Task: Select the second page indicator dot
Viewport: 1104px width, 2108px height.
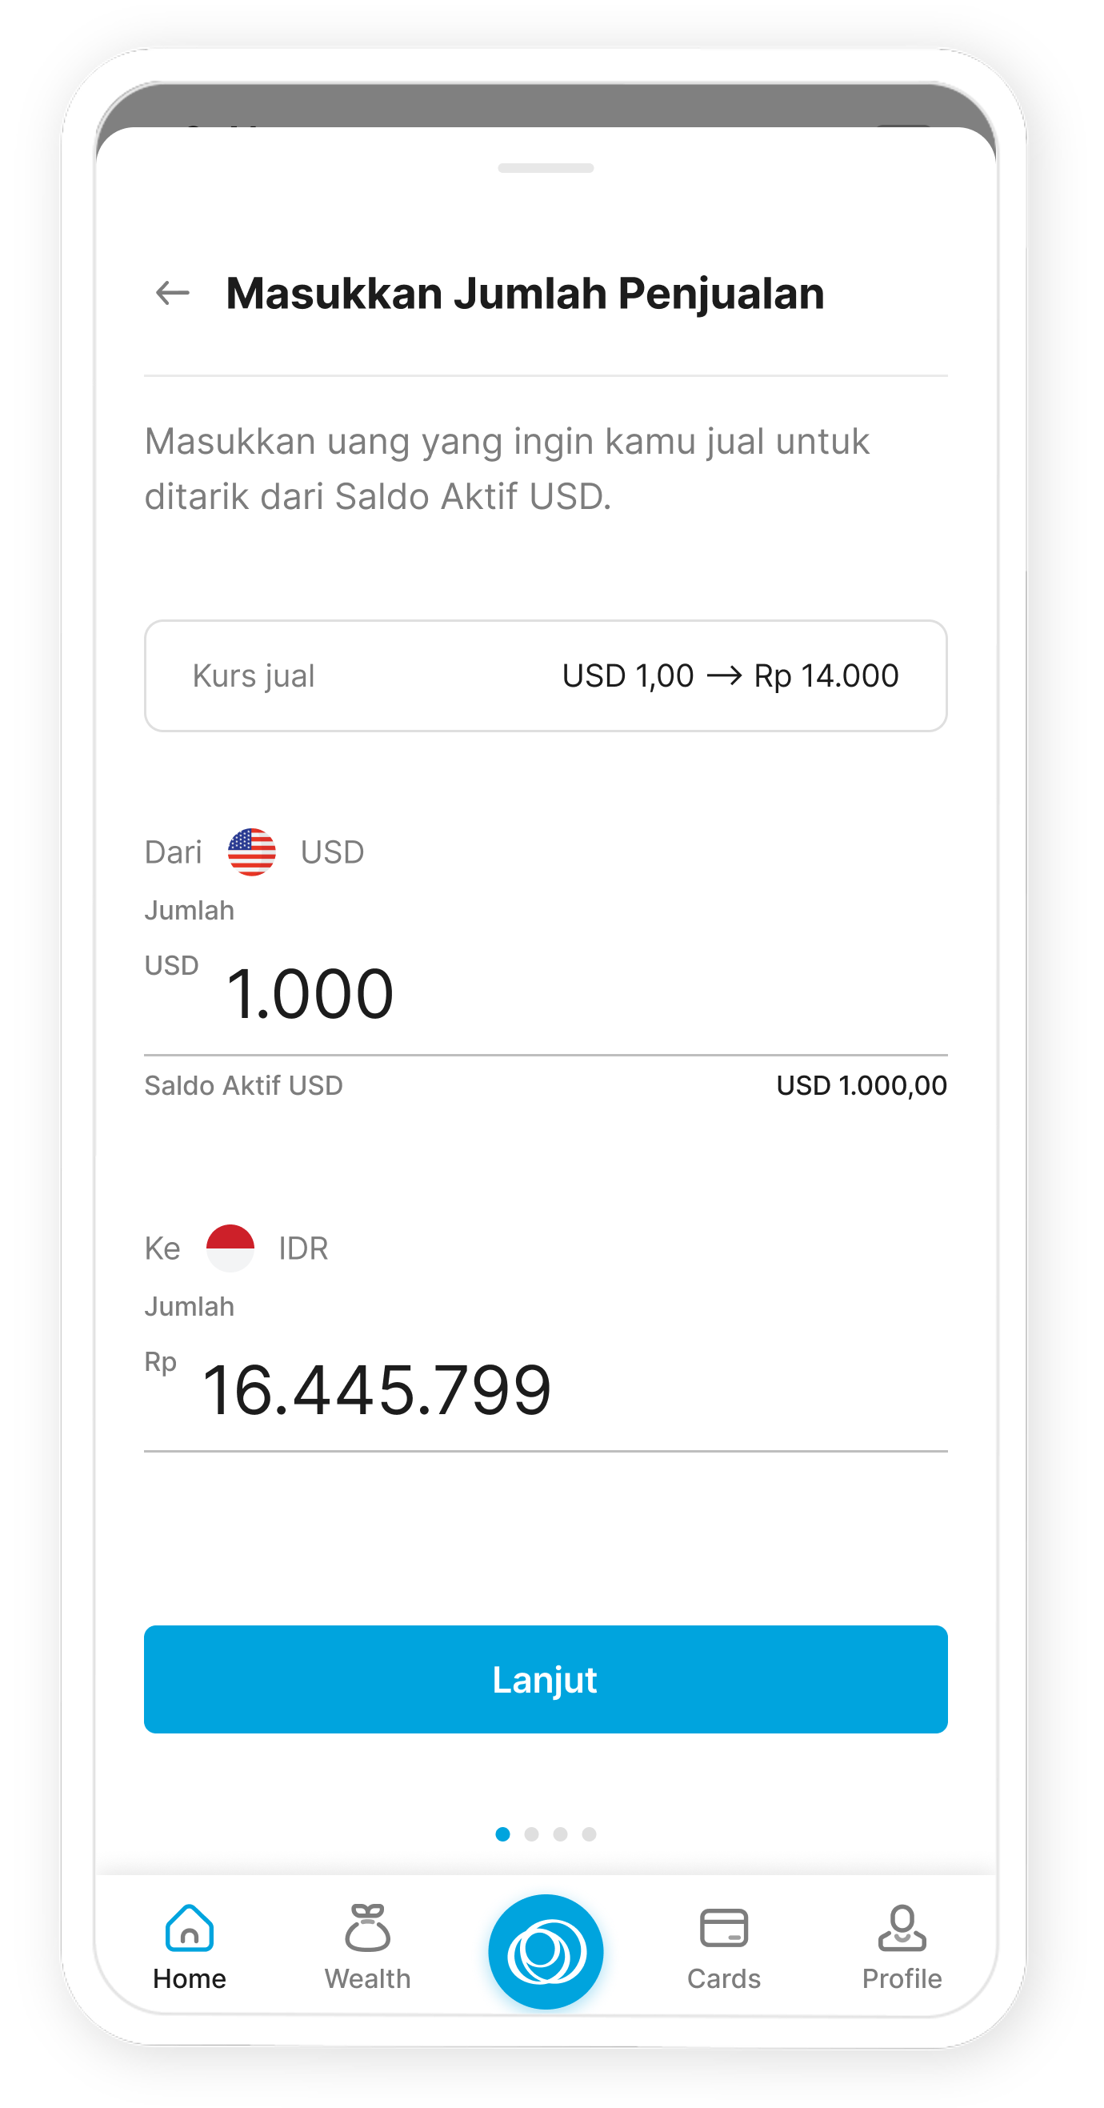Action: 531,1833
